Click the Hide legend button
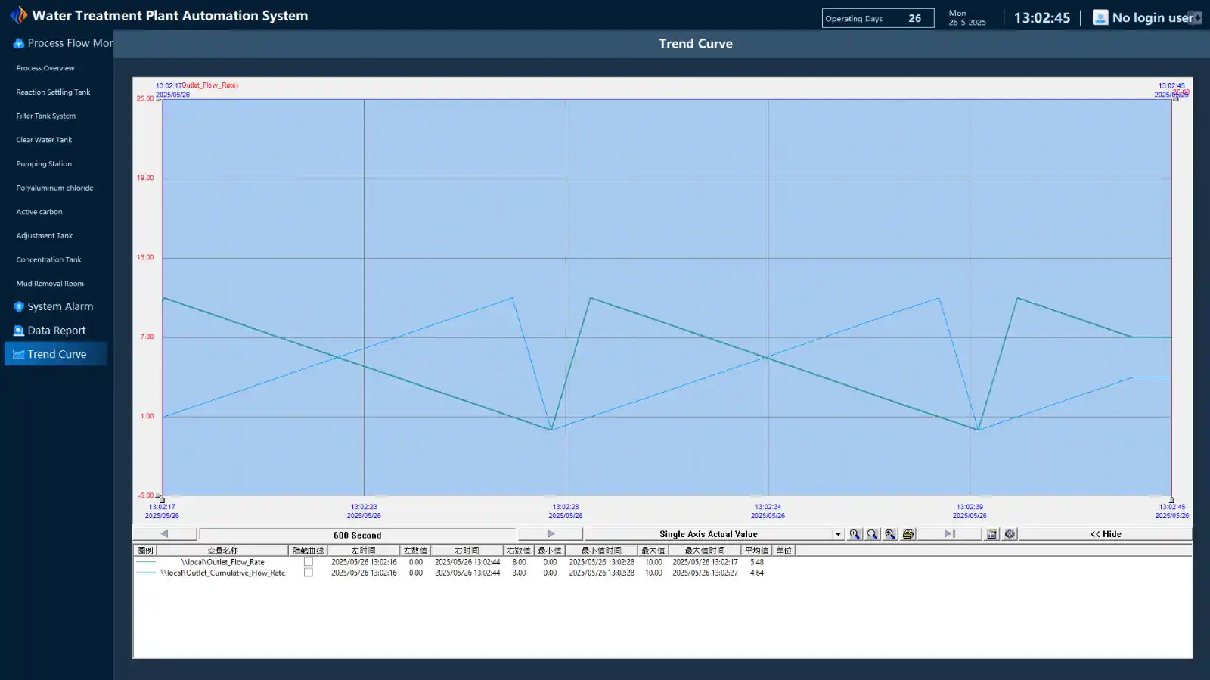1210x680 pixels. tap(1106, 534)
